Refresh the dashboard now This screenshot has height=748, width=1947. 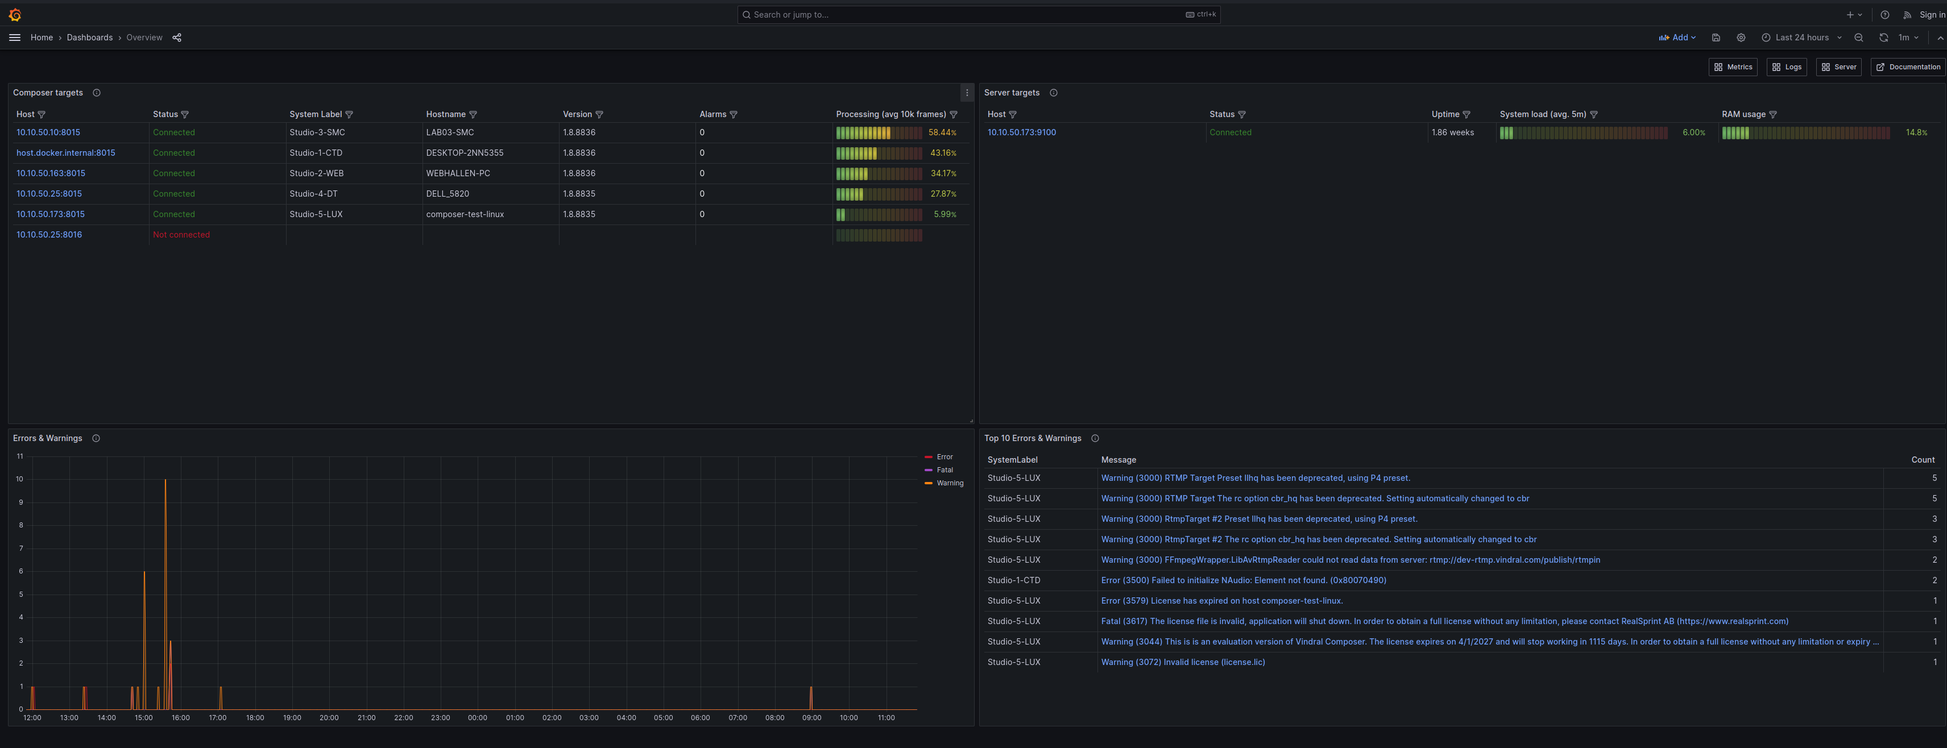(x=1883, y=37)
